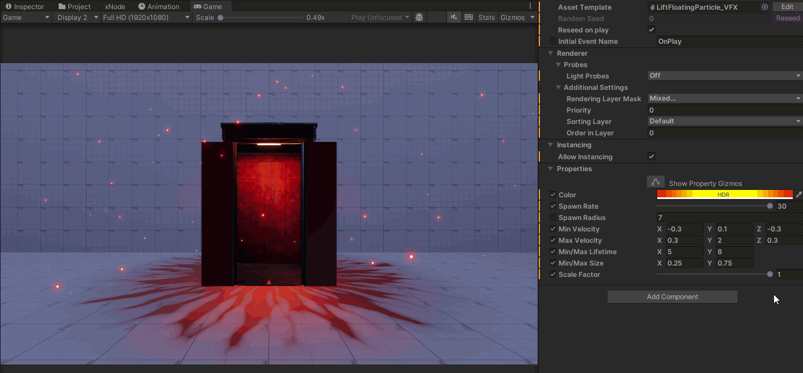Click the Order in Layer field
The width and height of the screenshot is (803, 373).
pos(725,132)
